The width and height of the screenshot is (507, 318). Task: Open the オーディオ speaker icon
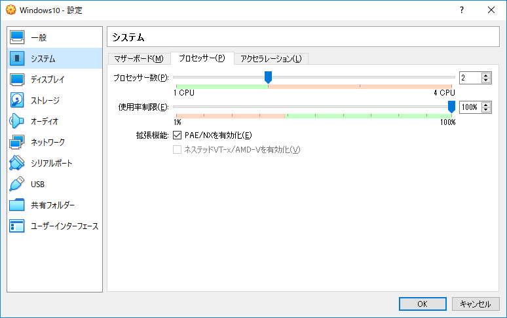coord(17,122)
